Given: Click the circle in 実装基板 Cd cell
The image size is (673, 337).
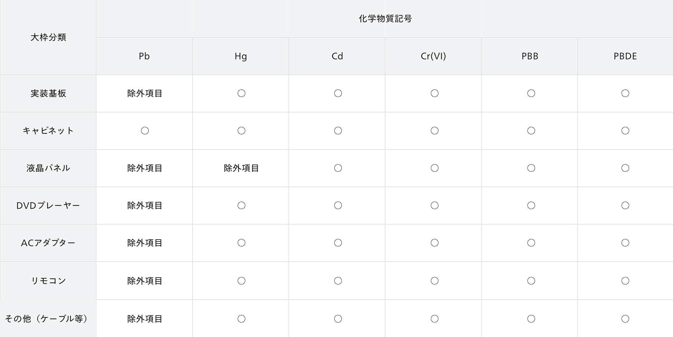Looking at the screenshot, I should click(338, 93).
